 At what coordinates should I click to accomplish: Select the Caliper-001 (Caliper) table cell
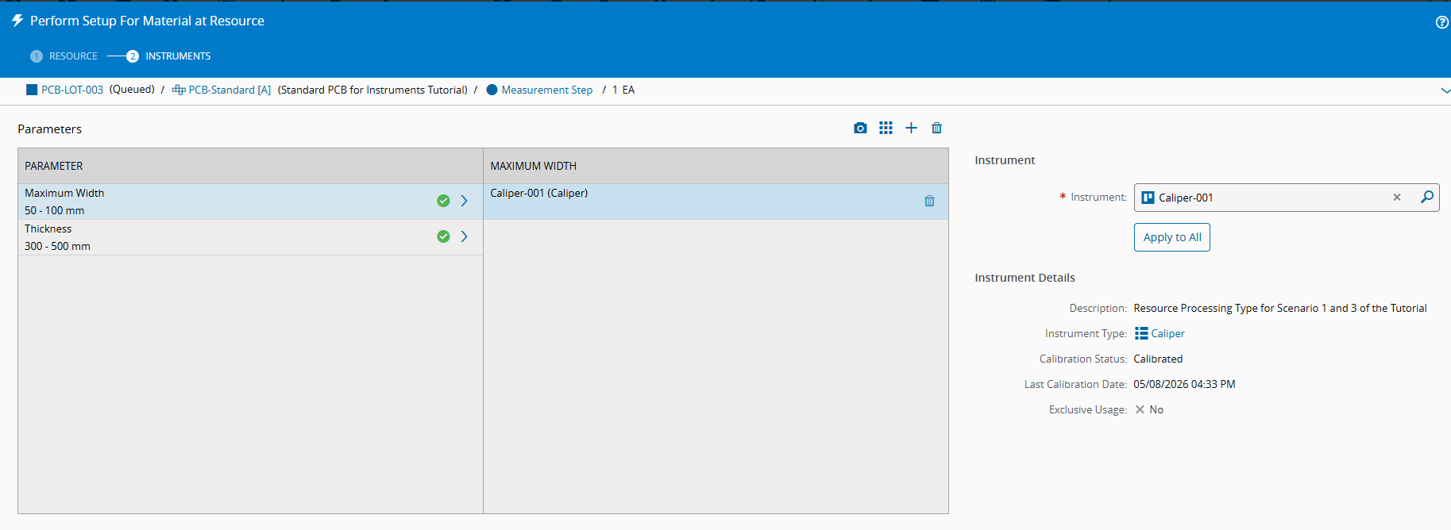tap(716, 202)
